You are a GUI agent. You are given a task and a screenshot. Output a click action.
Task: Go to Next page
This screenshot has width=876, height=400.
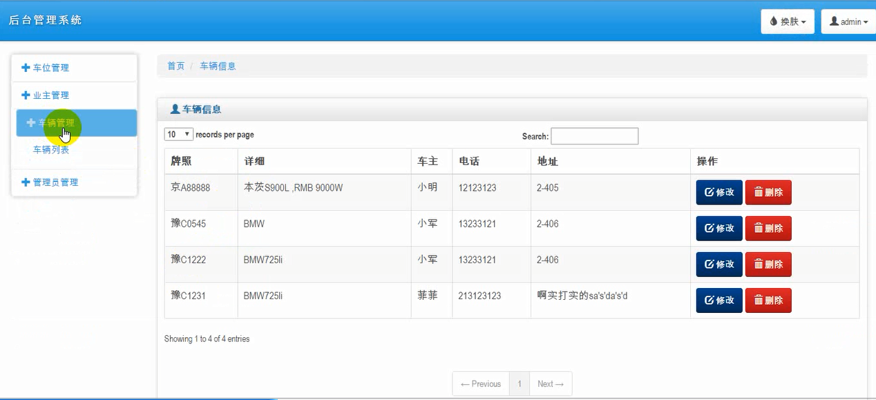pyautogui.click(x=551, y=384)
